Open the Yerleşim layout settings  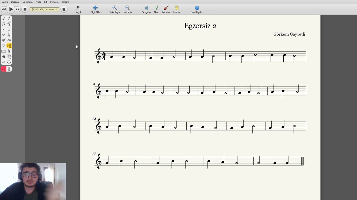pos(177,9)
